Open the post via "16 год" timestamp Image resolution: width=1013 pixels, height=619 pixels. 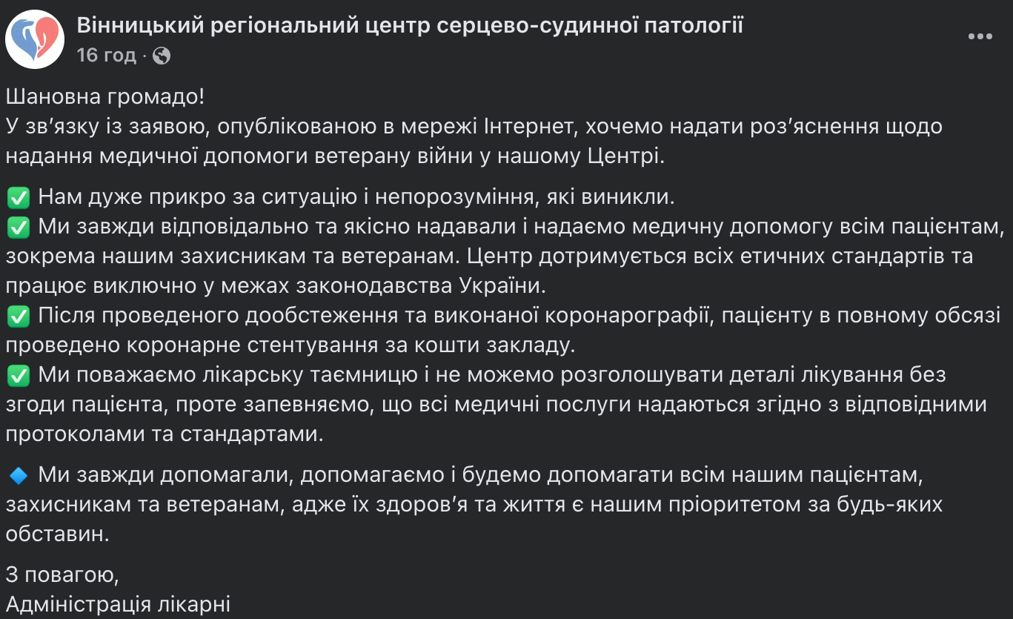click(107, 55)
